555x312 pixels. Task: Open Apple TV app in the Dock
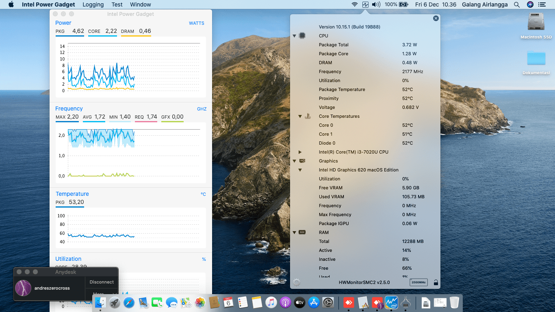click(x=299, y=302)
